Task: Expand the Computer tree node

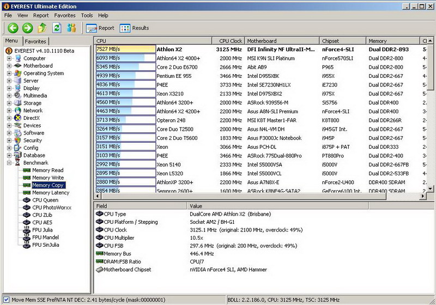Action: coord(9,58)
